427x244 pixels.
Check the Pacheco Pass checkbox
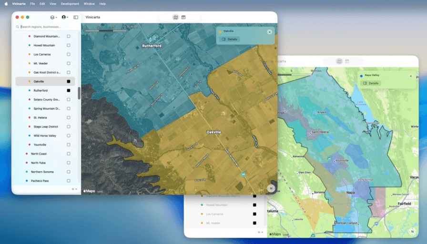[x=69, y=181]
